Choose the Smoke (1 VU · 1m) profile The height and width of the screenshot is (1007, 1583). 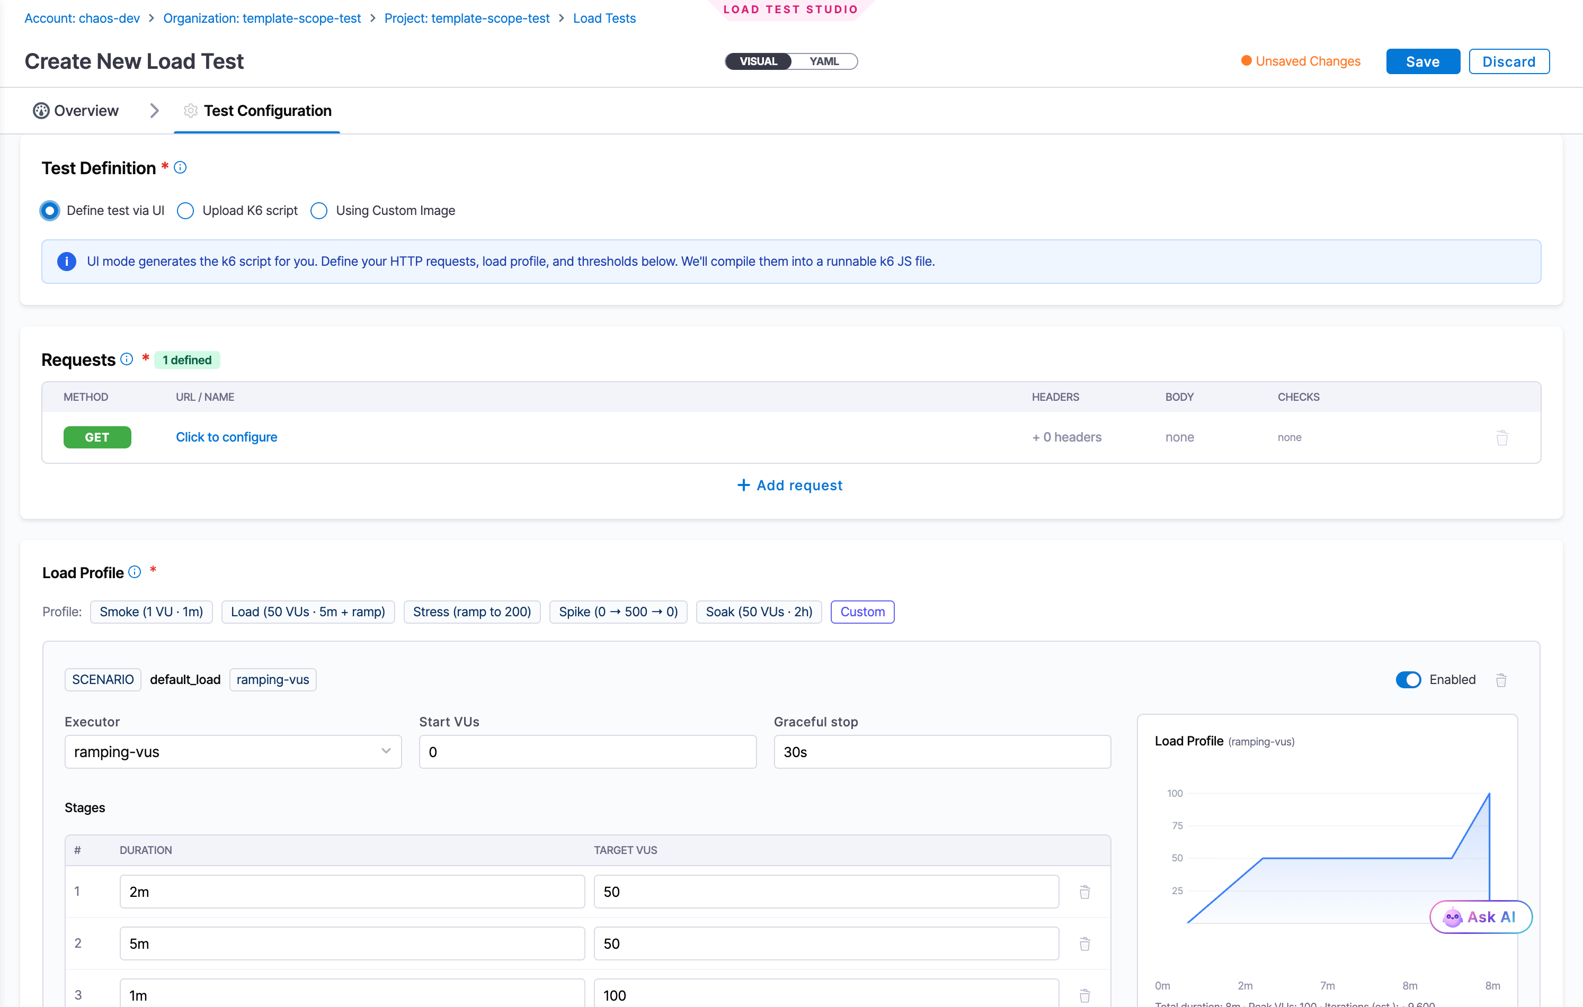pyautogui.click(x=151, y=612)
